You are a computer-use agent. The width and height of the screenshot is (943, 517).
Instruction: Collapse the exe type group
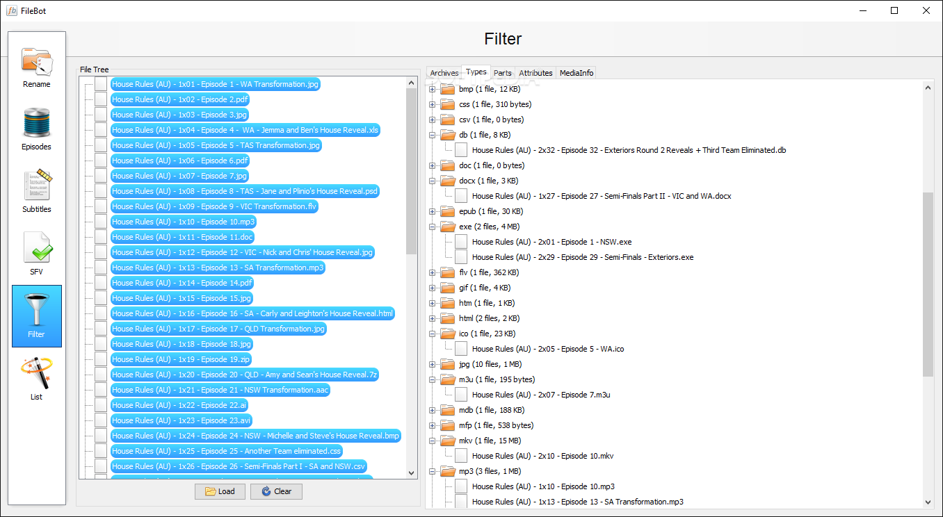pos(432,227)
